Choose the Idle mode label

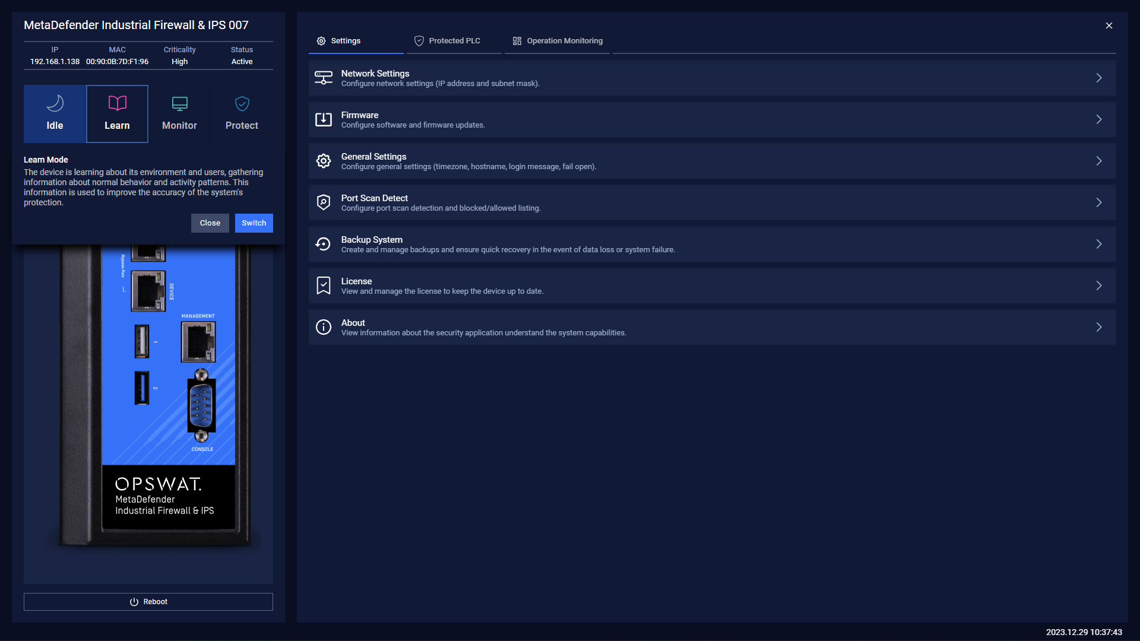pos(55,126)
